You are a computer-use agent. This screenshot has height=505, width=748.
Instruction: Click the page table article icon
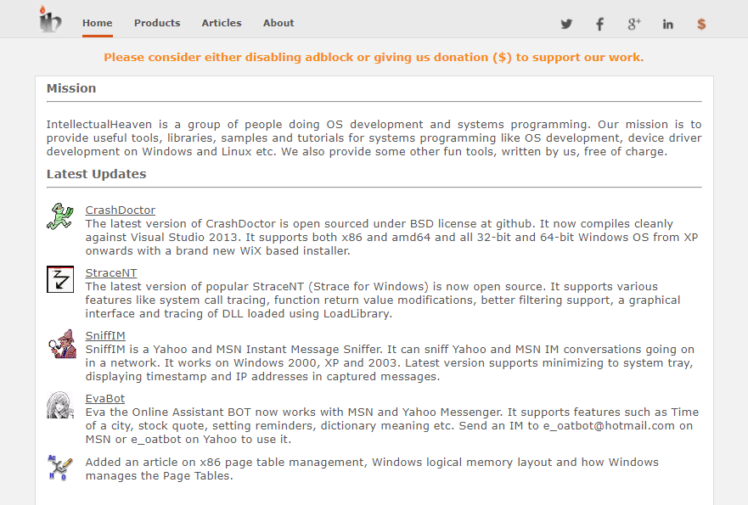click(60, 468)
